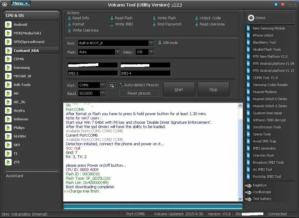The width and height of the screenshot is (299, 218).
Task: Open the Samsung Codes Reader module
Action: [x=270, y=85]
